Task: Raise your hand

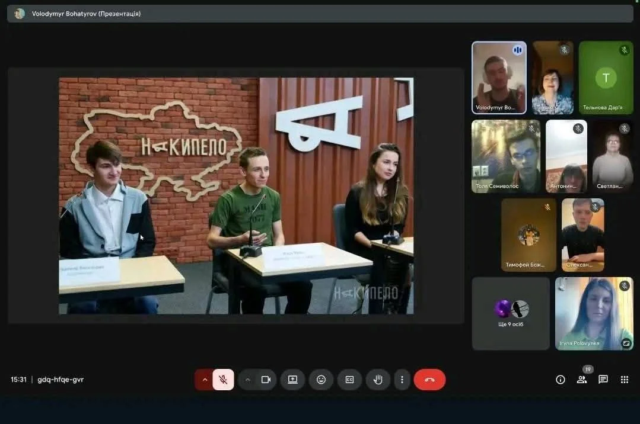Action: [378, 380]
